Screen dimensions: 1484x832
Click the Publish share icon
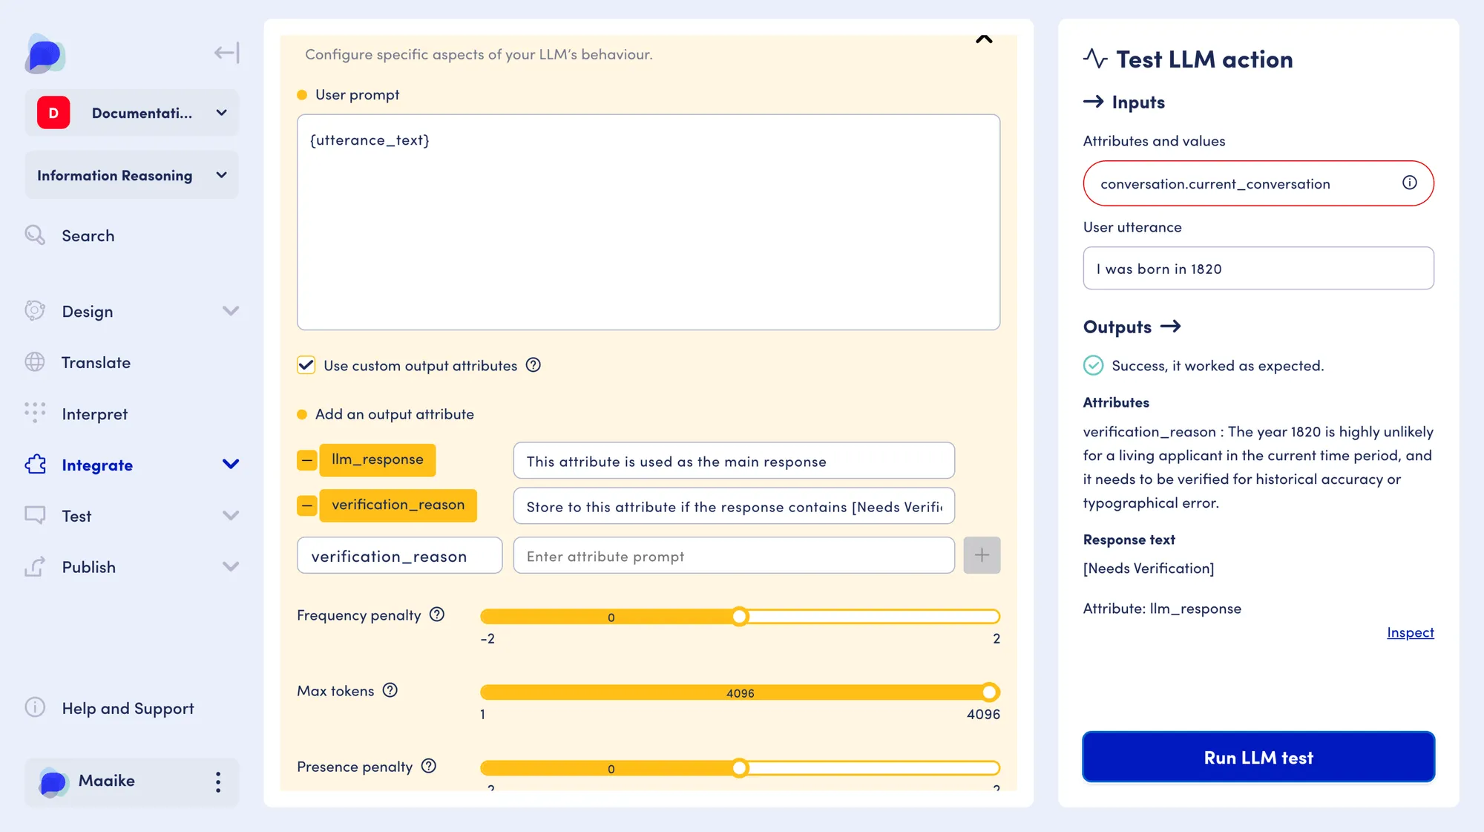tap(35, 566)
